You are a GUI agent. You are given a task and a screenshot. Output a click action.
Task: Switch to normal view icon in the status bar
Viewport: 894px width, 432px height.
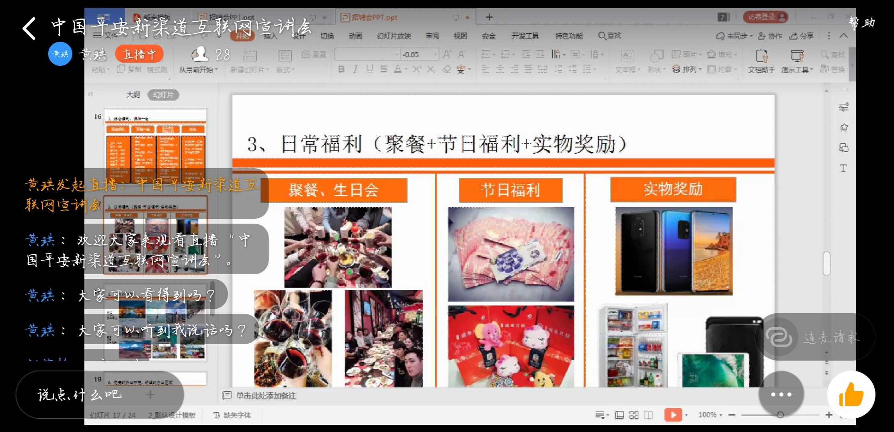[619, 415]
